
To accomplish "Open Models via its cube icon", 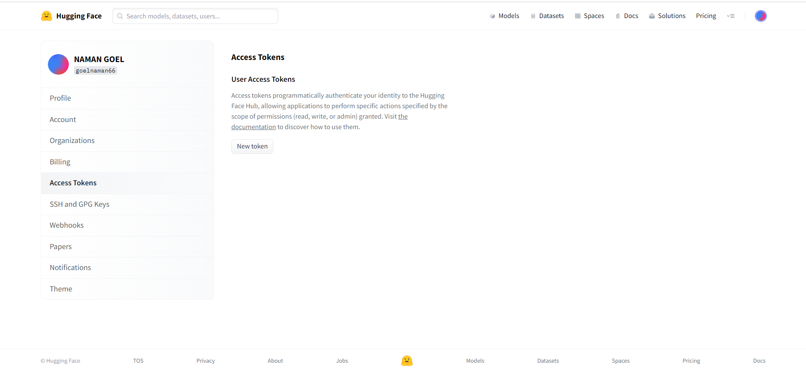I will [492, 16].
